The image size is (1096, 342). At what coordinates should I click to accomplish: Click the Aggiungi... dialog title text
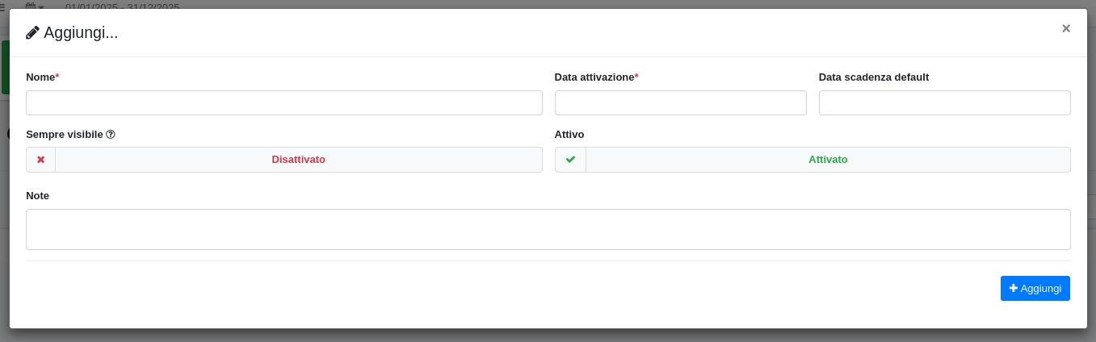coord(81,33)
